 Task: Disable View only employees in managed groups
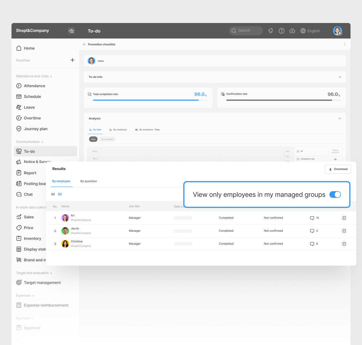pos(335,195)
